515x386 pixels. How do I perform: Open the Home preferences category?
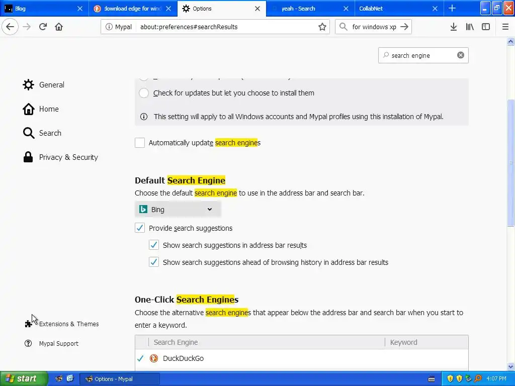[41, 109]
